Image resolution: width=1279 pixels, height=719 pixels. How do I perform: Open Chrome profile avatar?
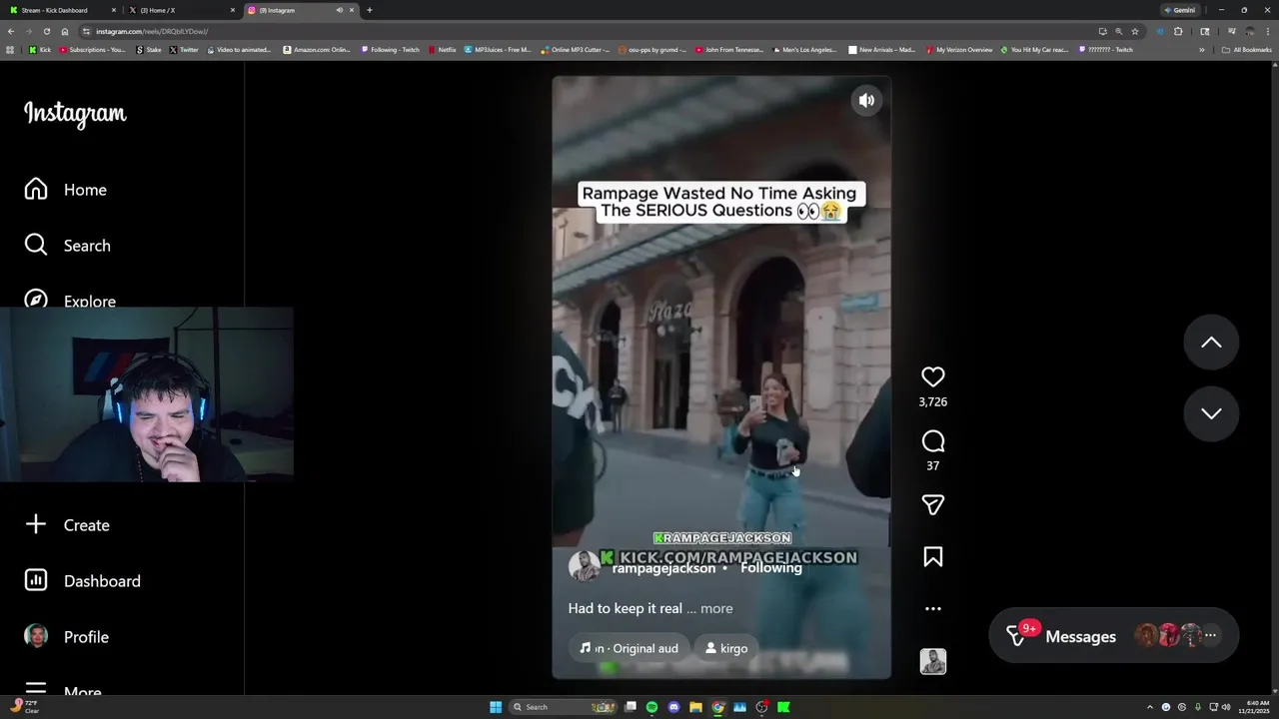pyautogui.click(x=1249, y=31)
